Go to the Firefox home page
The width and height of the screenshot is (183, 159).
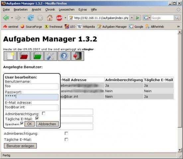point(50,18)
